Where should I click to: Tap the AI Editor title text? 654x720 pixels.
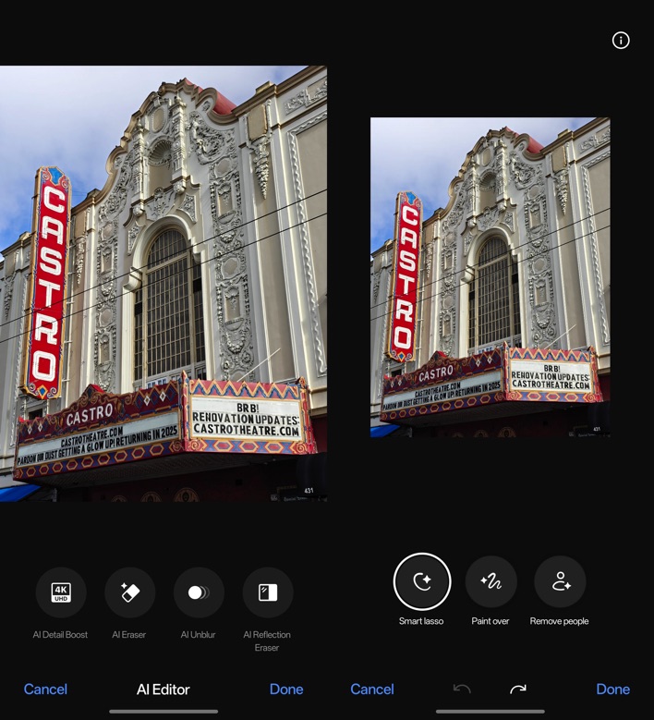click(x=163, y=689)
